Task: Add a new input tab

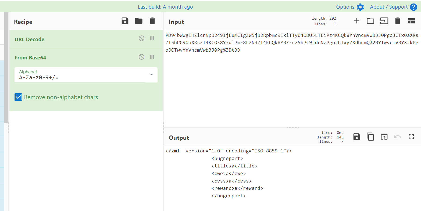Action: click(357, 21)
